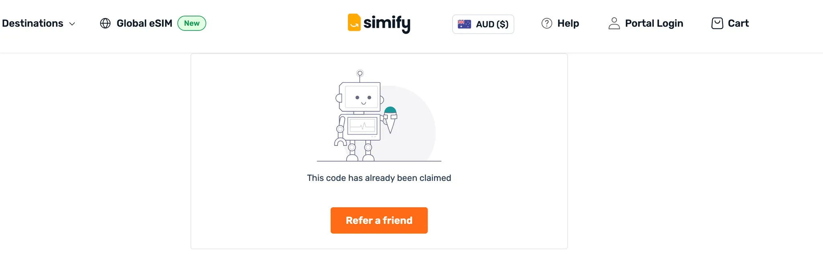The height and width of the screenshot is (254, 823).
Task: Open the Destinations menu label
Action: pyautogui.click(x=33, y=23)
